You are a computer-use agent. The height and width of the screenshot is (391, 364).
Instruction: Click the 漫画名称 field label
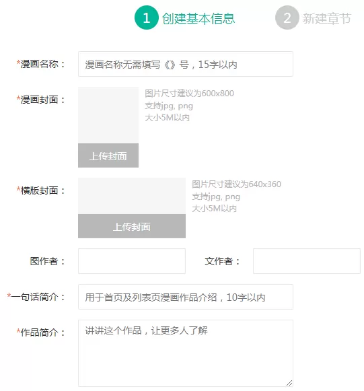point(40,64)
